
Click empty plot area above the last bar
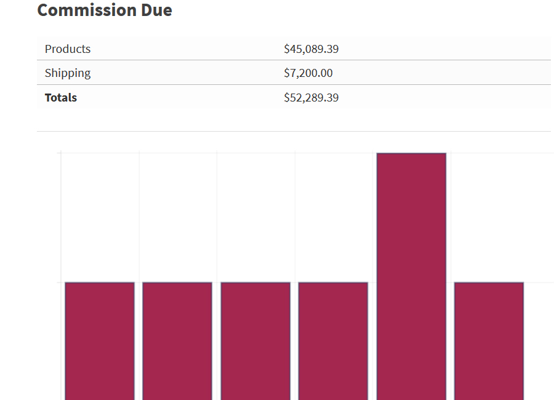[489, 215]
